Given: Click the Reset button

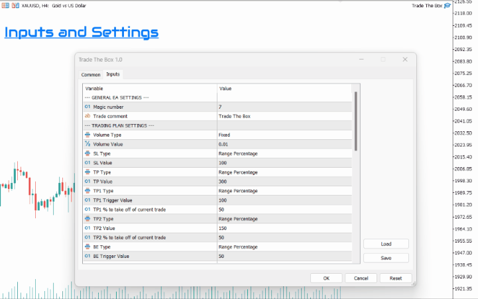Looking at the screenshot, I should click(396, 278).
